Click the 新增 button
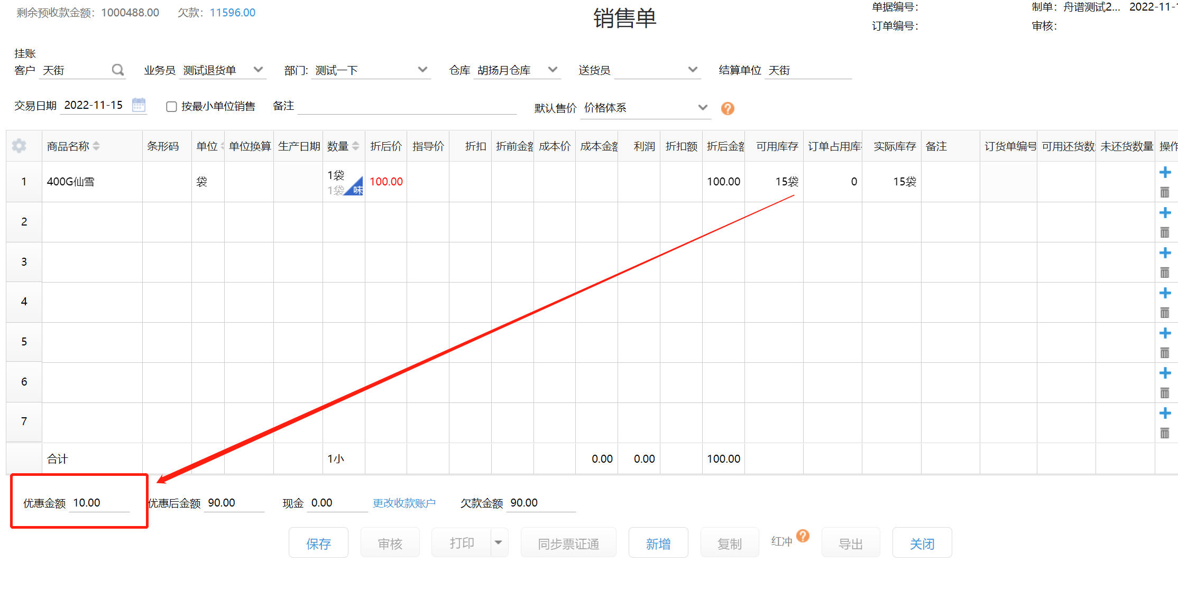 (x=658, y=543)
